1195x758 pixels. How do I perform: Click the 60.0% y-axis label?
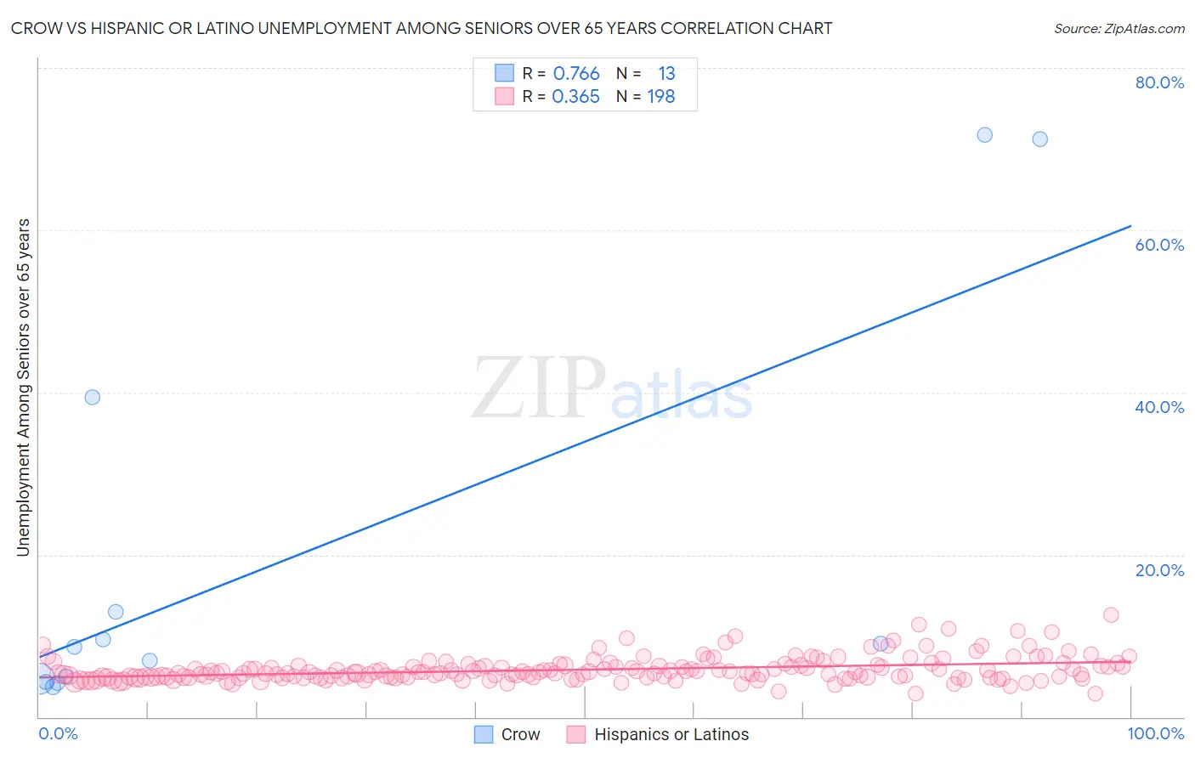(1159, 245)
